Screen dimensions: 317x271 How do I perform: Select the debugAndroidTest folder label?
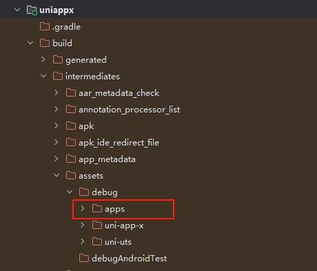click(x=130, y=259)
